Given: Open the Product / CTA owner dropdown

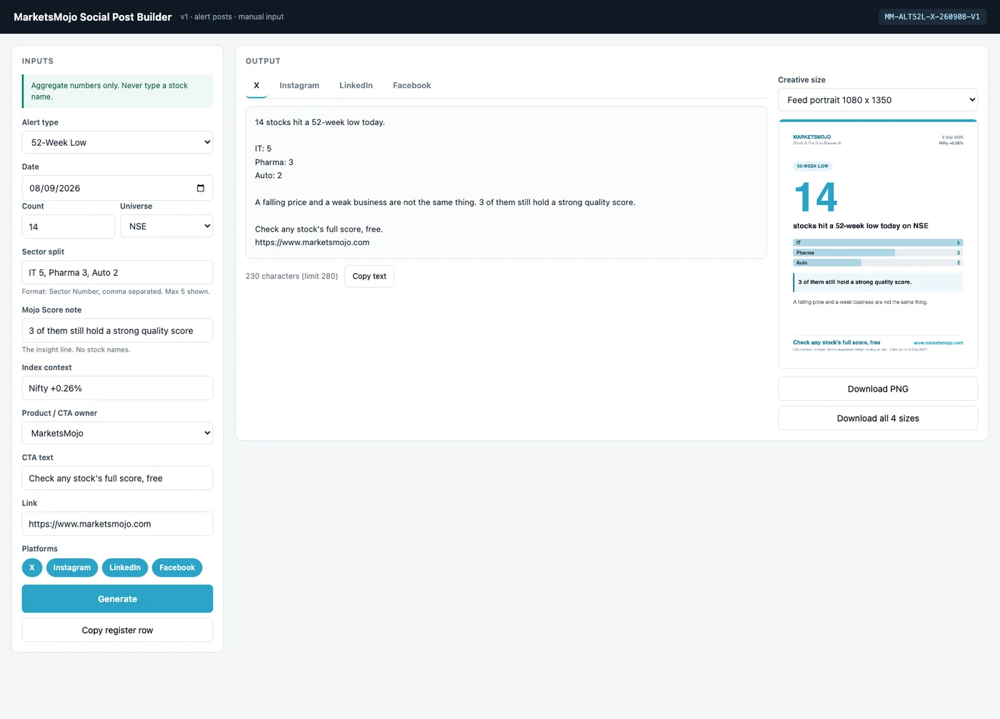Looking at the screenshot, I should tap(117, 433).
